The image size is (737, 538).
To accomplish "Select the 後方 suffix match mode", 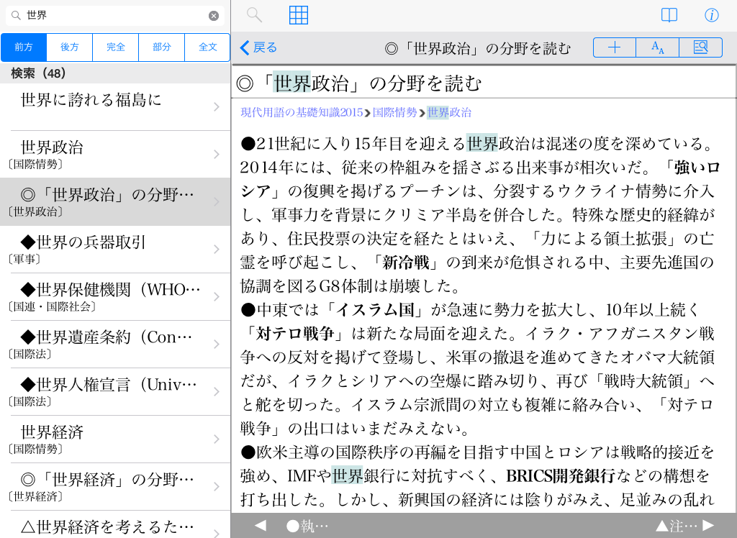I will pyautogui.click(x=70, y=47).
